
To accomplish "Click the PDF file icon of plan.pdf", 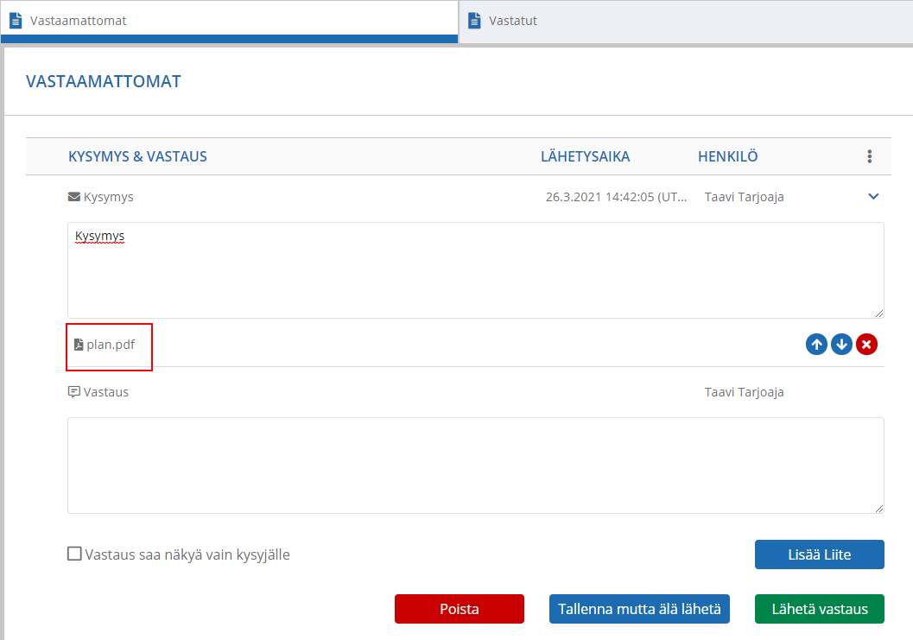I will pos(79,345).
